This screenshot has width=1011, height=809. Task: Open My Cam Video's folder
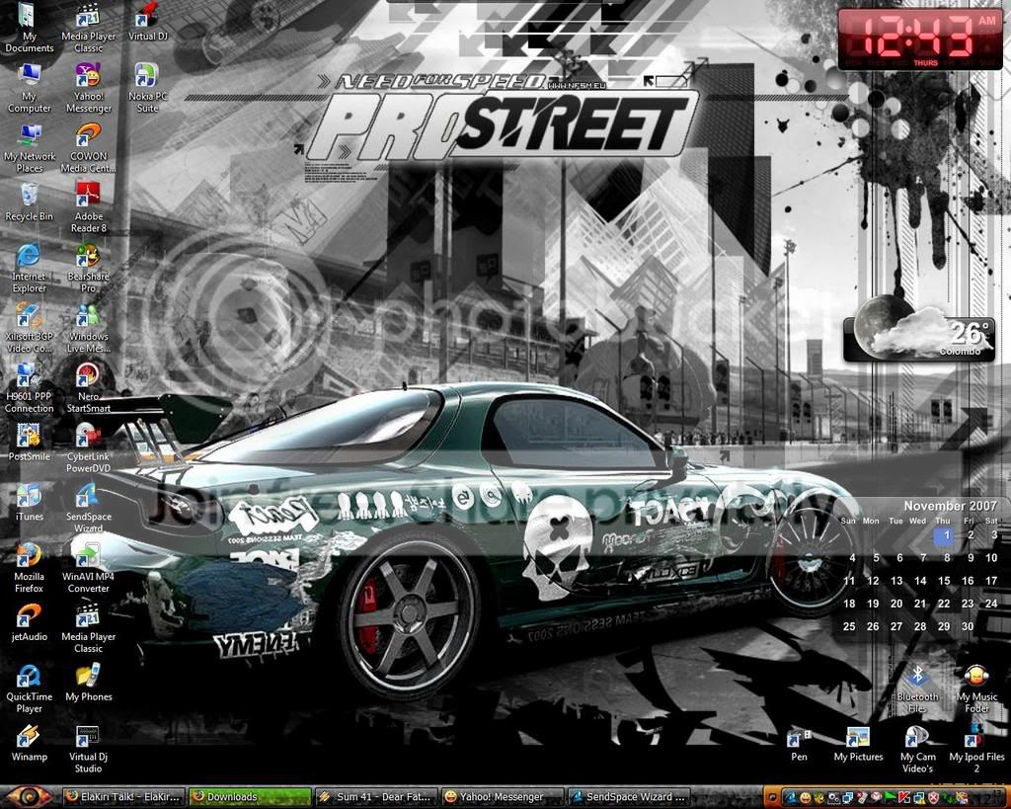tap(917, 749)
